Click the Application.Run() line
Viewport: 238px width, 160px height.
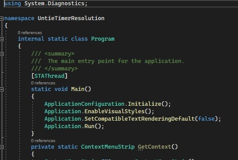coord(74,126)
